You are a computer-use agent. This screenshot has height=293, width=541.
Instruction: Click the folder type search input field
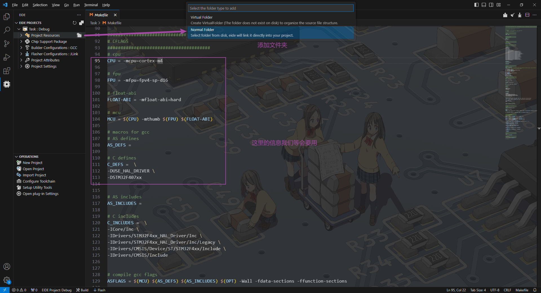coord(270,8)
